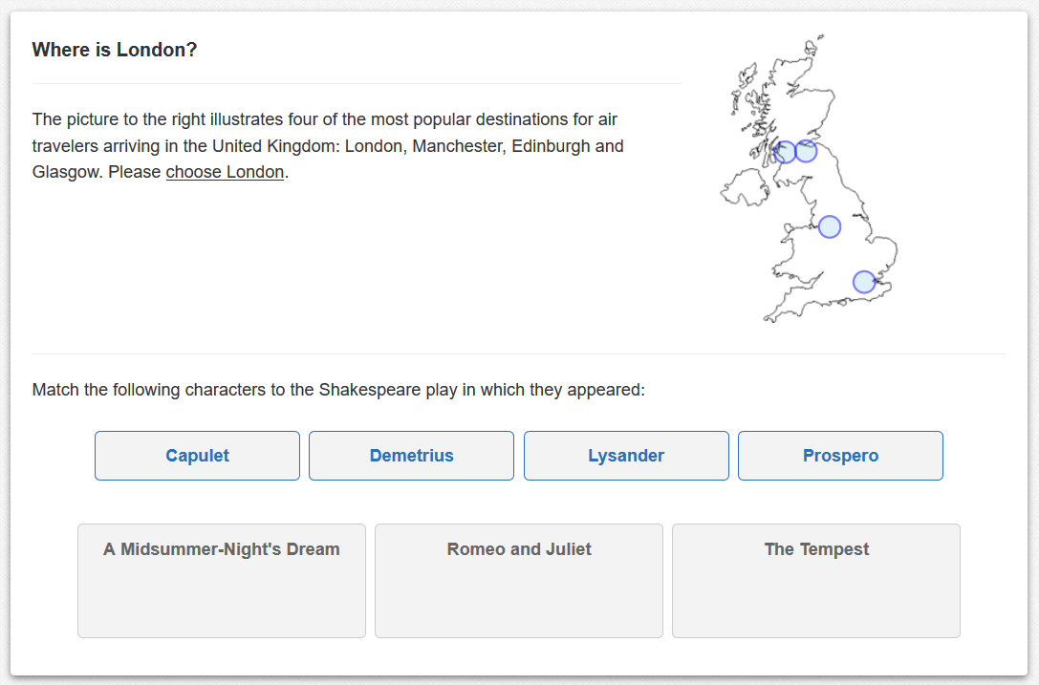1039x685 pixels.
Task: Click the Shakespeare matching instruction text
Action: point(339,390)
